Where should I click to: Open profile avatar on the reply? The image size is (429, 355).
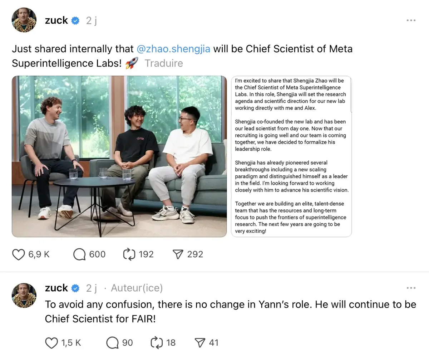pyautogui.click(x=24, y=296)
